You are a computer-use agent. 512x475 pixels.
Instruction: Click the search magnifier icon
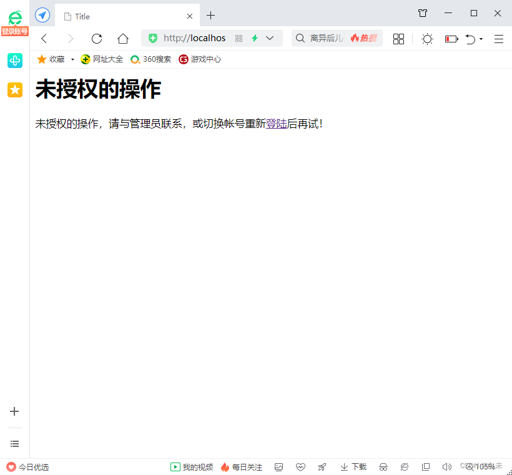point(300,38)
